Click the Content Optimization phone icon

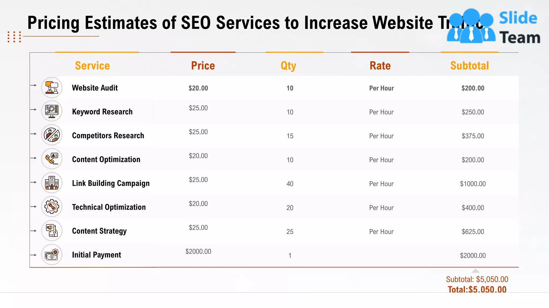(x=52, y=159)
